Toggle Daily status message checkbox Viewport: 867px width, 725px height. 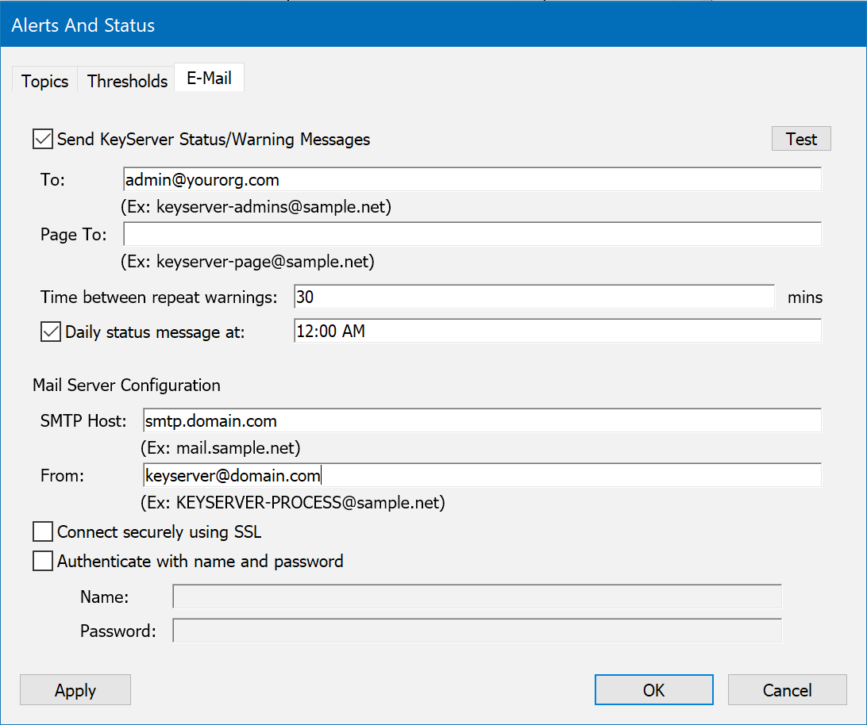[51, 332]
